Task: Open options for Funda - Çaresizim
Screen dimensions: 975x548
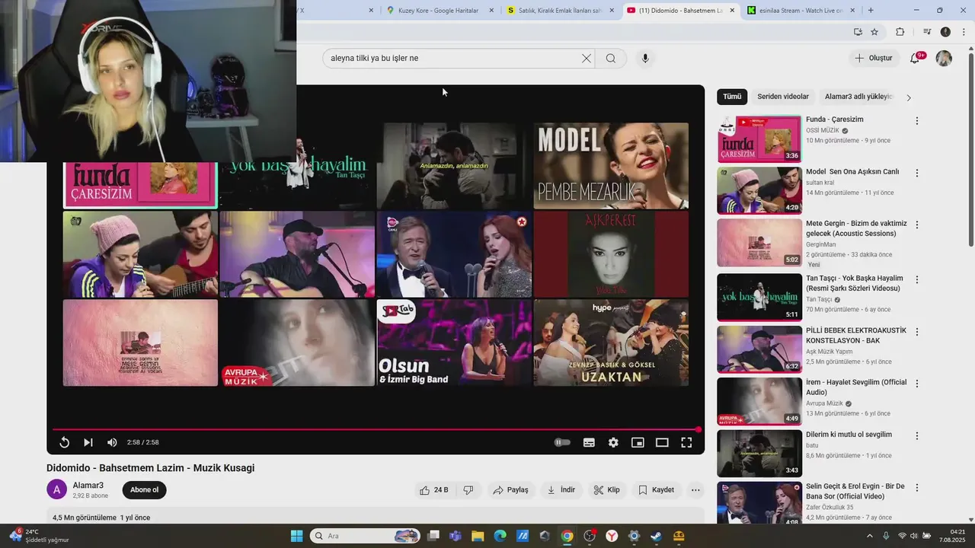Action: tap(917, 121)
